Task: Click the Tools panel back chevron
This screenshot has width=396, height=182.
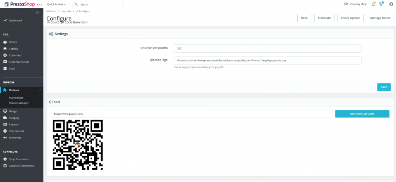Action: (50, 102)
